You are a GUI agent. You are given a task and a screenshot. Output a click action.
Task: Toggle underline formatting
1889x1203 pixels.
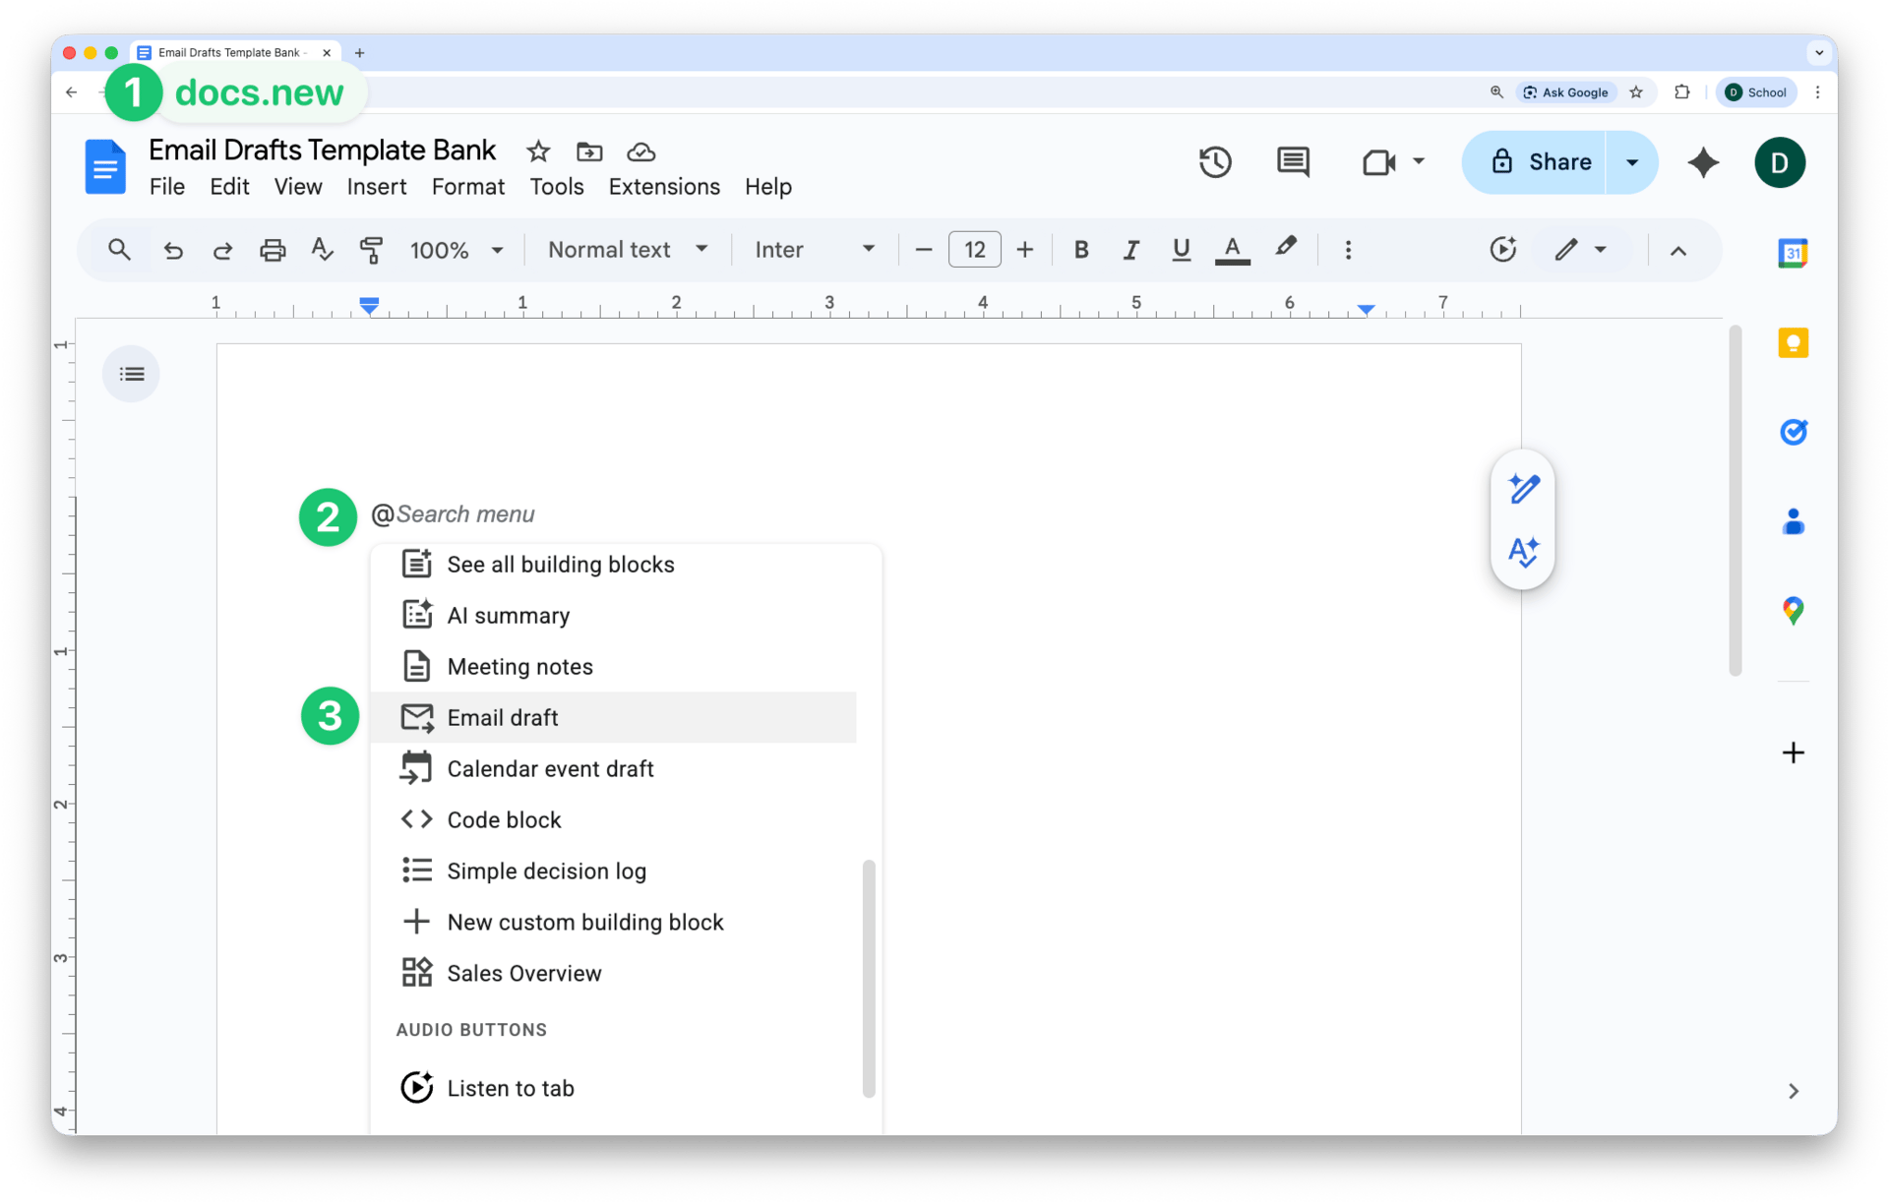(x=1181, y=250)
